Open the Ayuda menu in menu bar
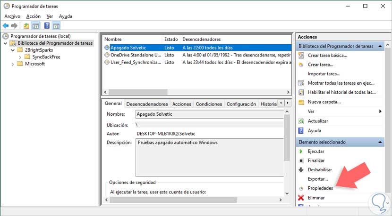The width and height of the screenshot is (392, 216). 66,16
